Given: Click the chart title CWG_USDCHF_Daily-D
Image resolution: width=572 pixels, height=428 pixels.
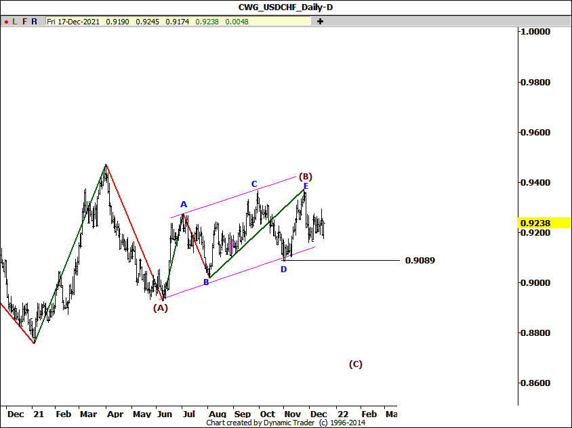Looking at the screenshot, I should 285,7.
